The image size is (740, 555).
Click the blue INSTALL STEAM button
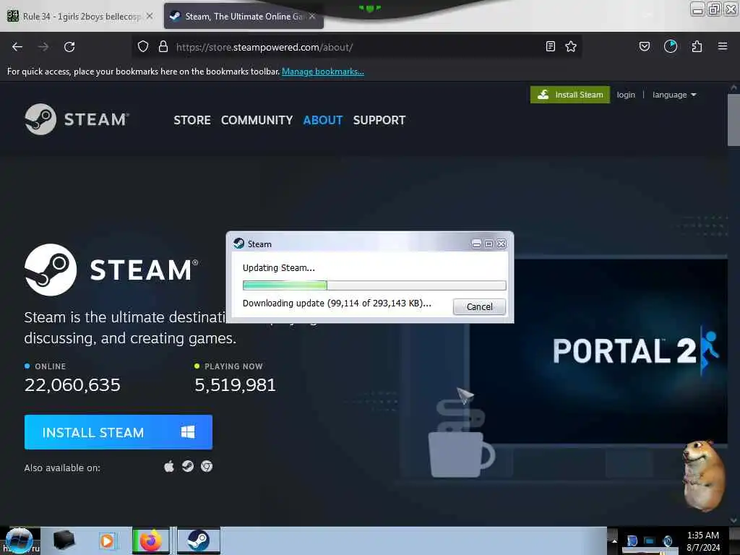click(x=119, y=432)
